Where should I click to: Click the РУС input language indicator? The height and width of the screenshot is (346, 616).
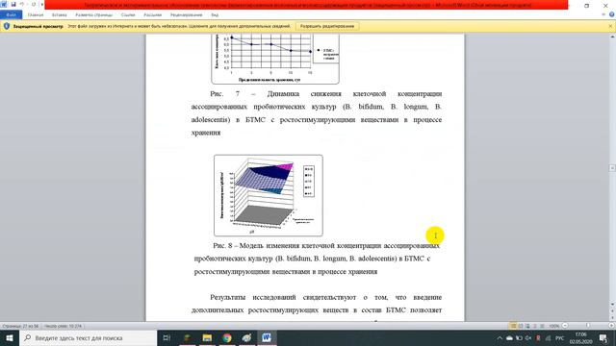click(x=560, y=338)
